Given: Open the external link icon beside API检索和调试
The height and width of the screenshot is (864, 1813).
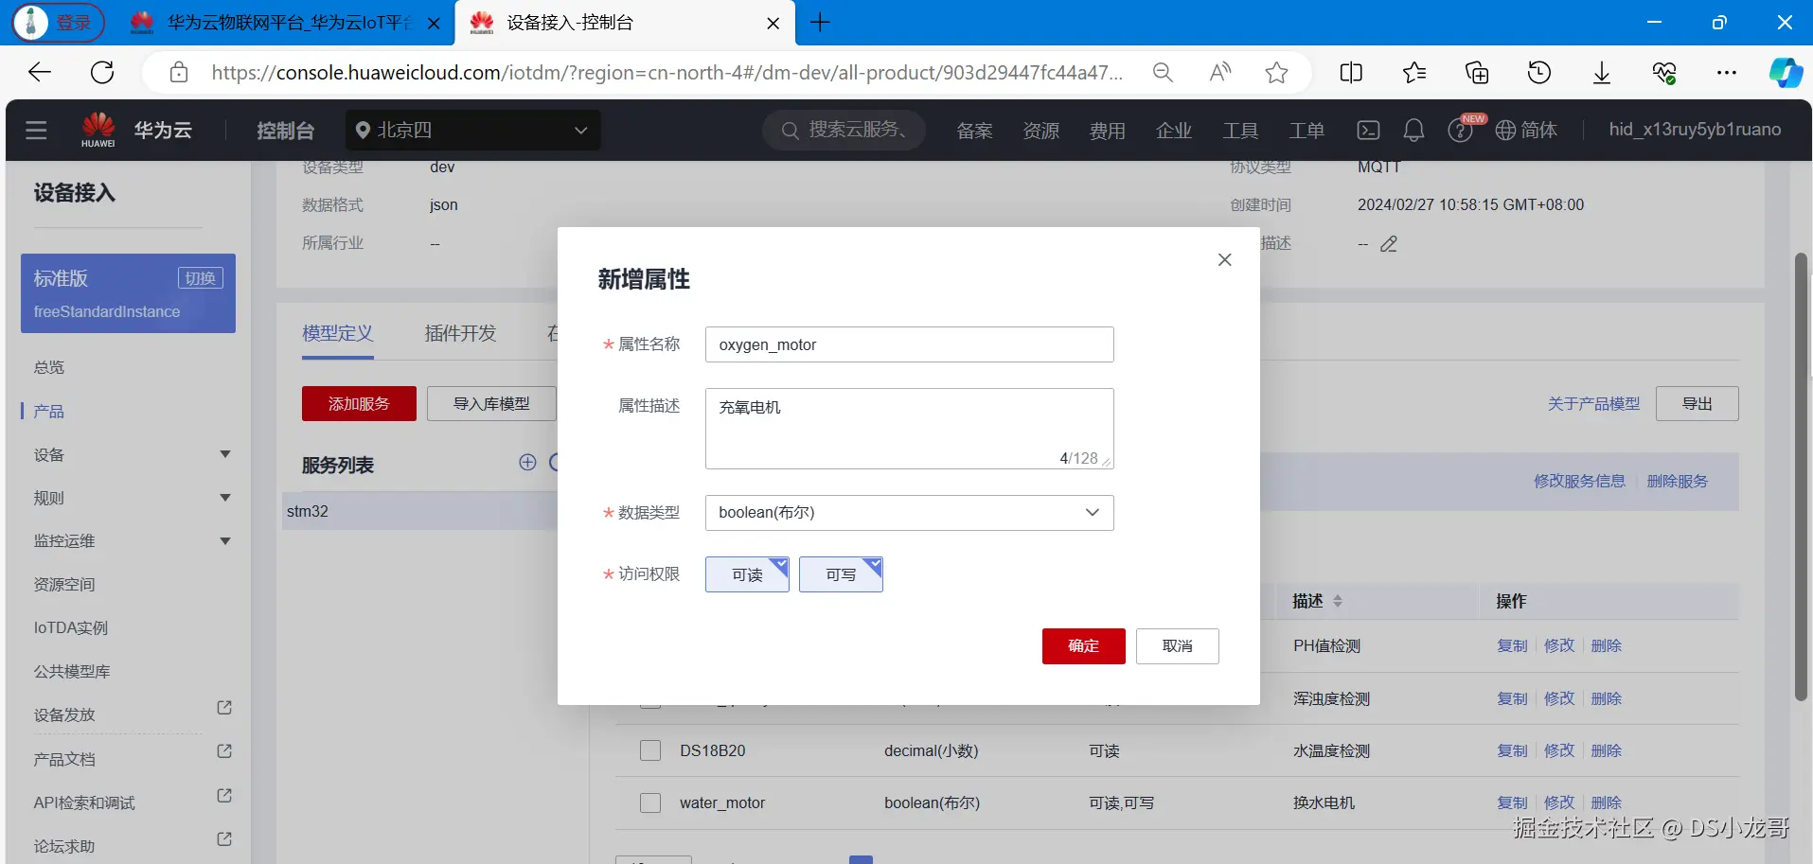Looking at the screenshot, I should tap(224, 796).
